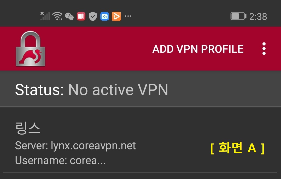281x179 pixels.
Task: Tap the battery level indicator
Action: [238, 16]
